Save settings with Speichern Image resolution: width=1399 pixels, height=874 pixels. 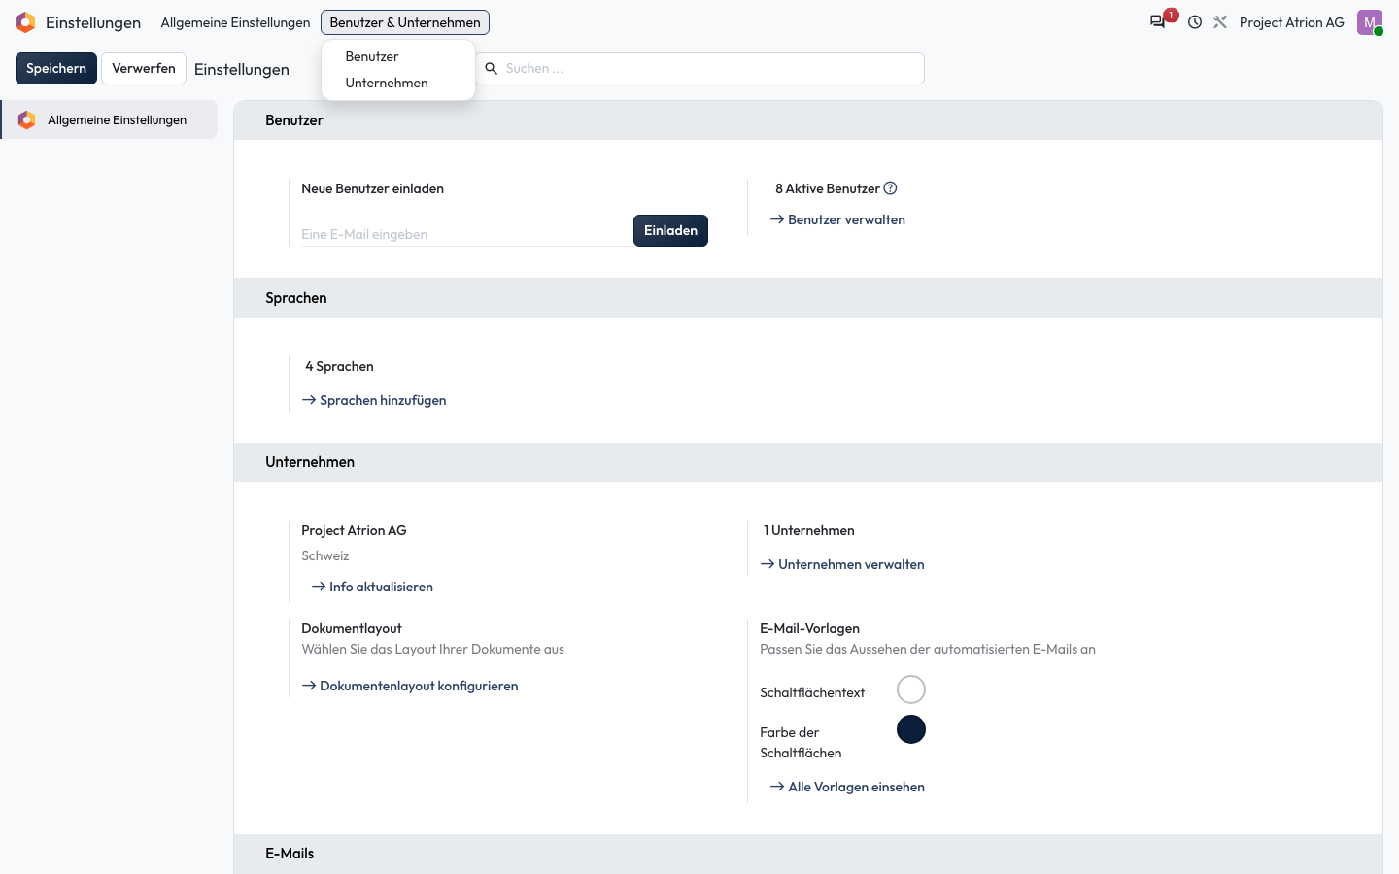(56, 68)
